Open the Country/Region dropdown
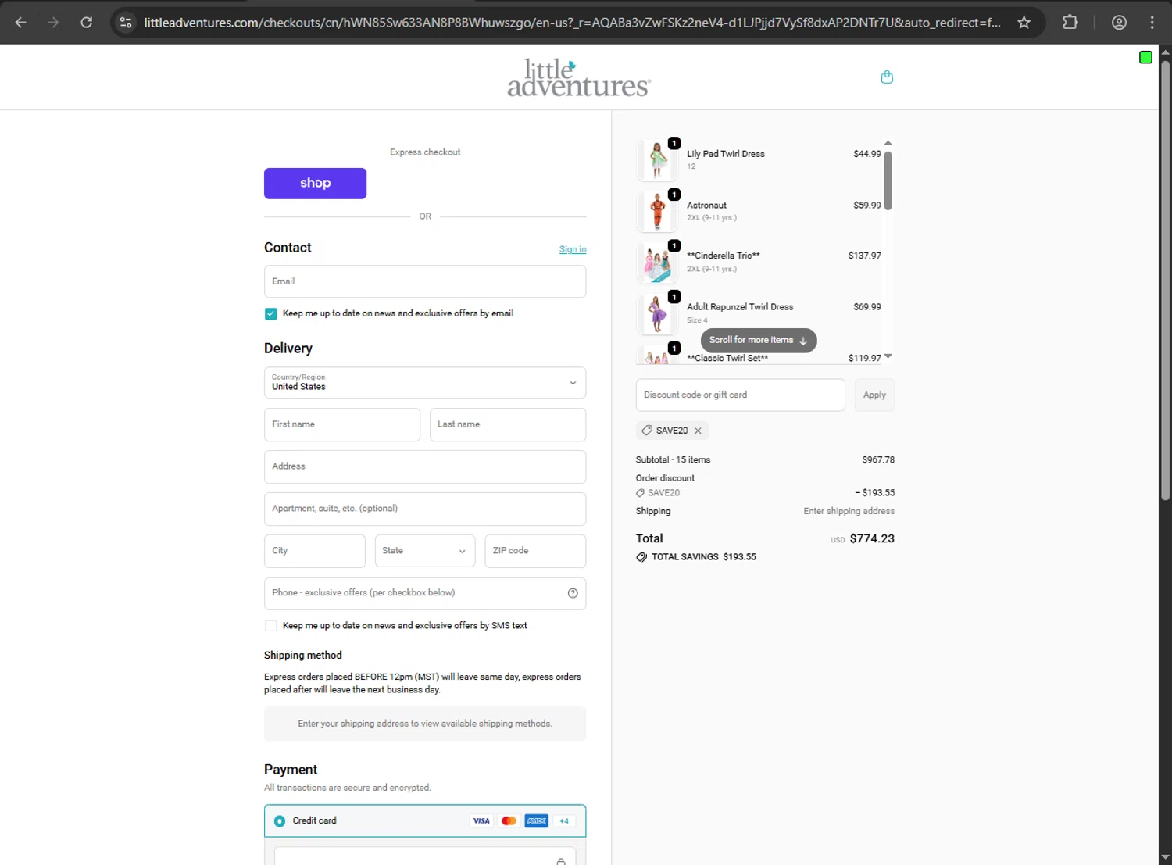The height and width of the screenshot is (865, 1172). [x=425, y=383]
